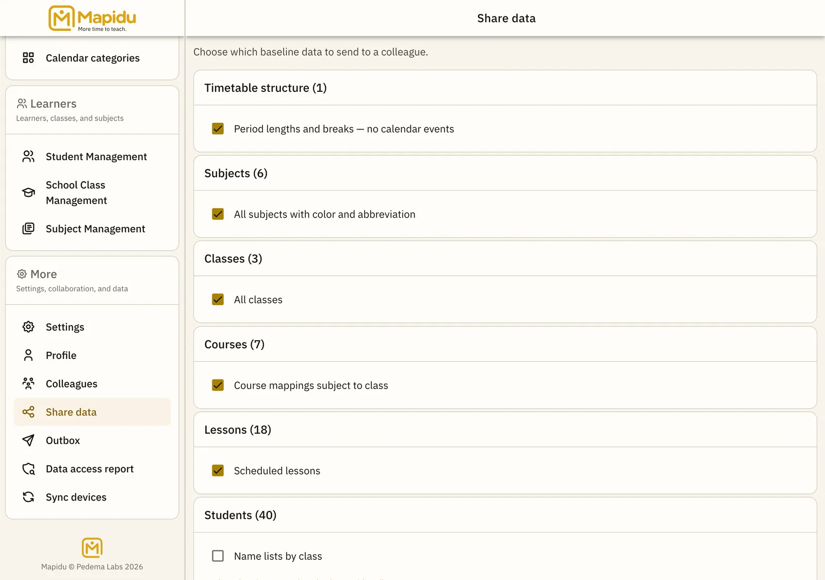Click the Data access report icon
The image size is (825, 580).
(x=28, y=469)
